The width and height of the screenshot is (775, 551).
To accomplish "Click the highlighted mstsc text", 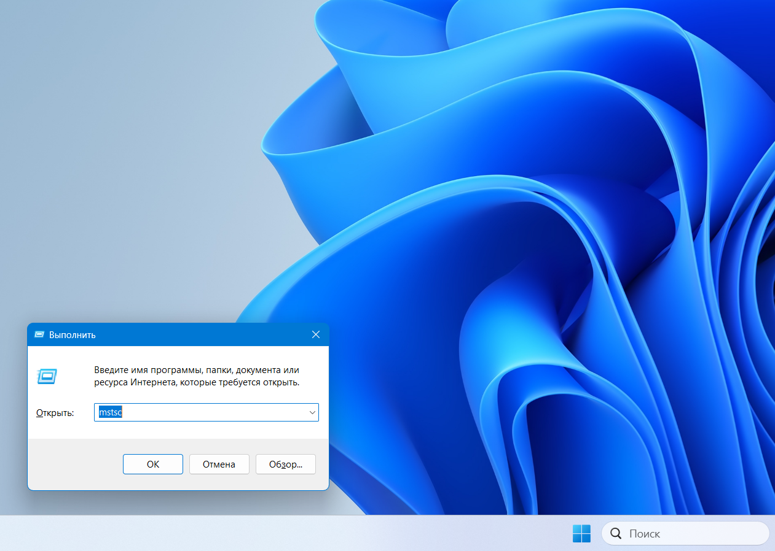I will click(111, 413).
